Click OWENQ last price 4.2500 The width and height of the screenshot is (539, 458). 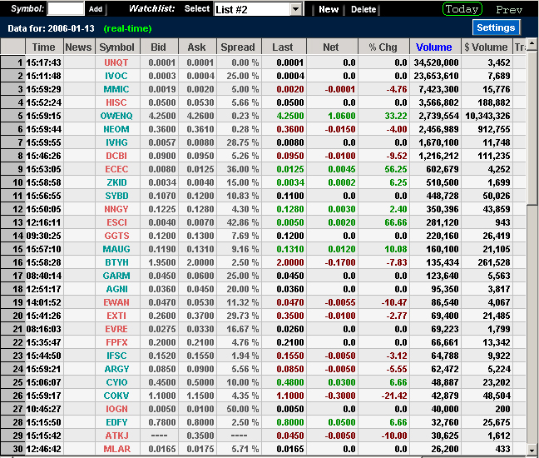pyautogui.click(x=290, y=116)
